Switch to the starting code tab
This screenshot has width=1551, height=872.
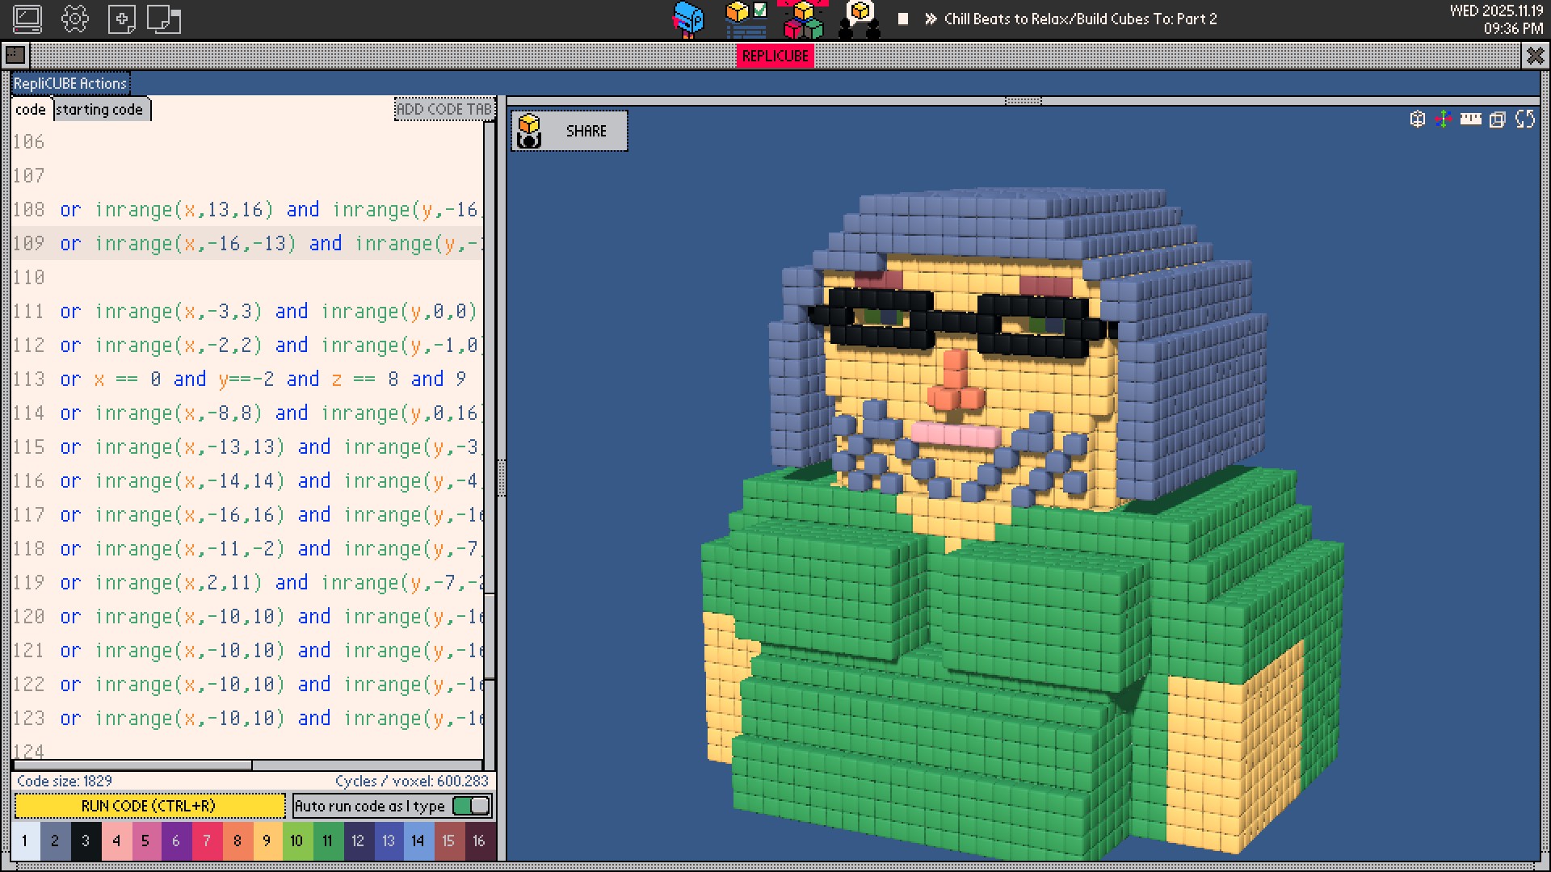99,110
